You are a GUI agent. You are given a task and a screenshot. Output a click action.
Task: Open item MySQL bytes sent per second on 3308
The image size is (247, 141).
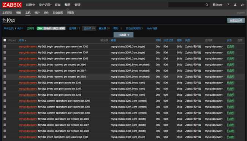60,95
